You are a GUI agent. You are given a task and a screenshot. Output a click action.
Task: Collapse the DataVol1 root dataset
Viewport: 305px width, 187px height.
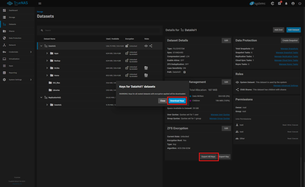click(x=41, y=46)
